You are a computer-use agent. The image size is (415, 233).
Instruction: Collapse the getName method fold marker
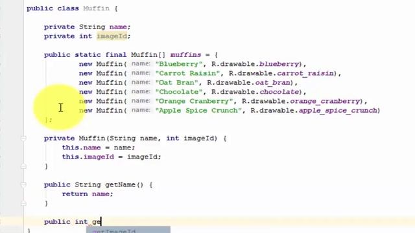(23, 184)
